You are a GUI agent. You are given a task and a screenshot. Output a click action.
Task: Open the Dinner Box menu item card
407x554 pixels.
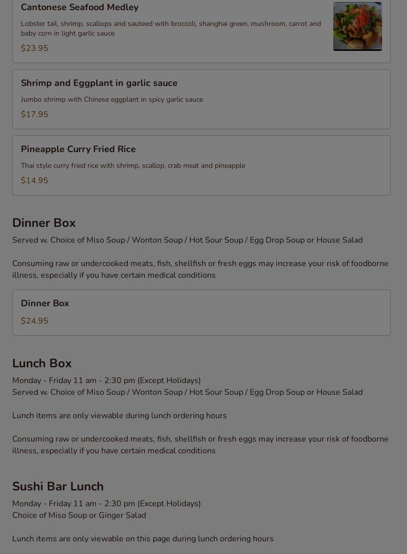(201, 312)
